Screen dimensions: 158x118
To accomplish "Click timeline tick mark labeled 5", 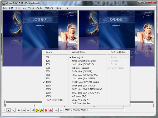I will [x=153, y=106].
